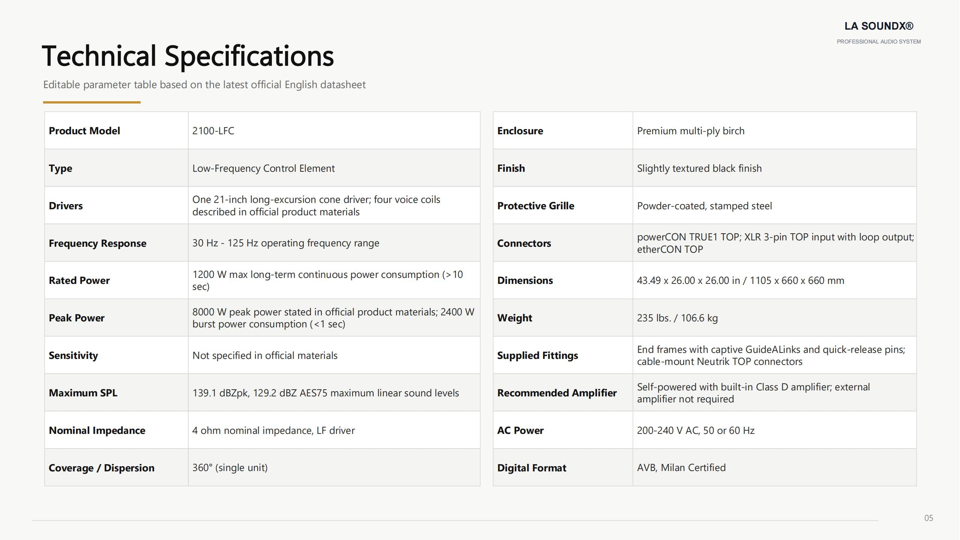The width and height of the screenshot is (960, 540).
Task: Click the 'AVB, Milan Certified' value cell
Action: [x=775, y=468]
